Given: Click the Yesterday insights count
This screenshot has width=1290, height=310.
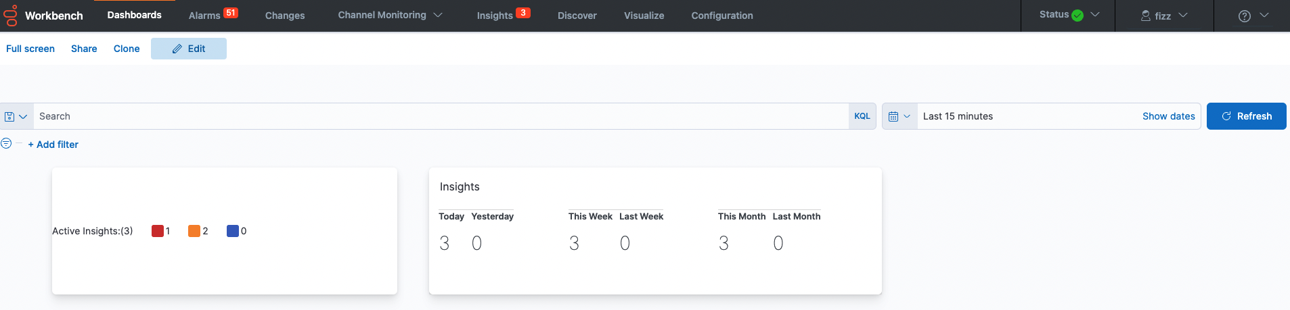Looking at the screenshot, I should (477, 243).
